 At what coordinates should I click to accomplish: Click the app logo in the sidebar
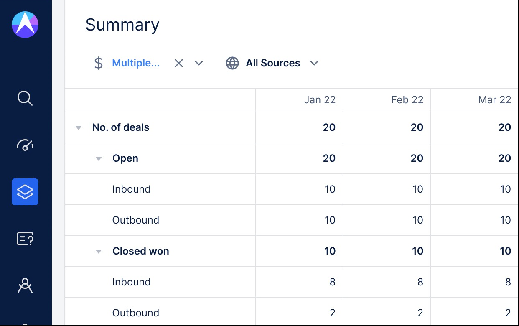25,25
